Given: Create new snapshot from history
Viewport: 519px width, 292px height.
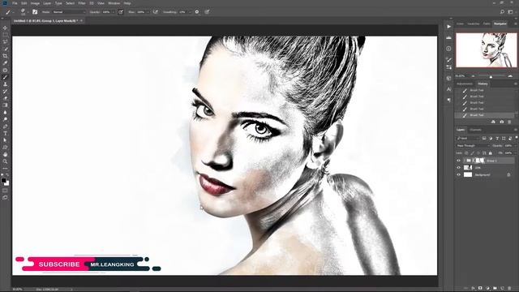Looking at the screenshot, I should pyautogui.click(x=501, y=122).
